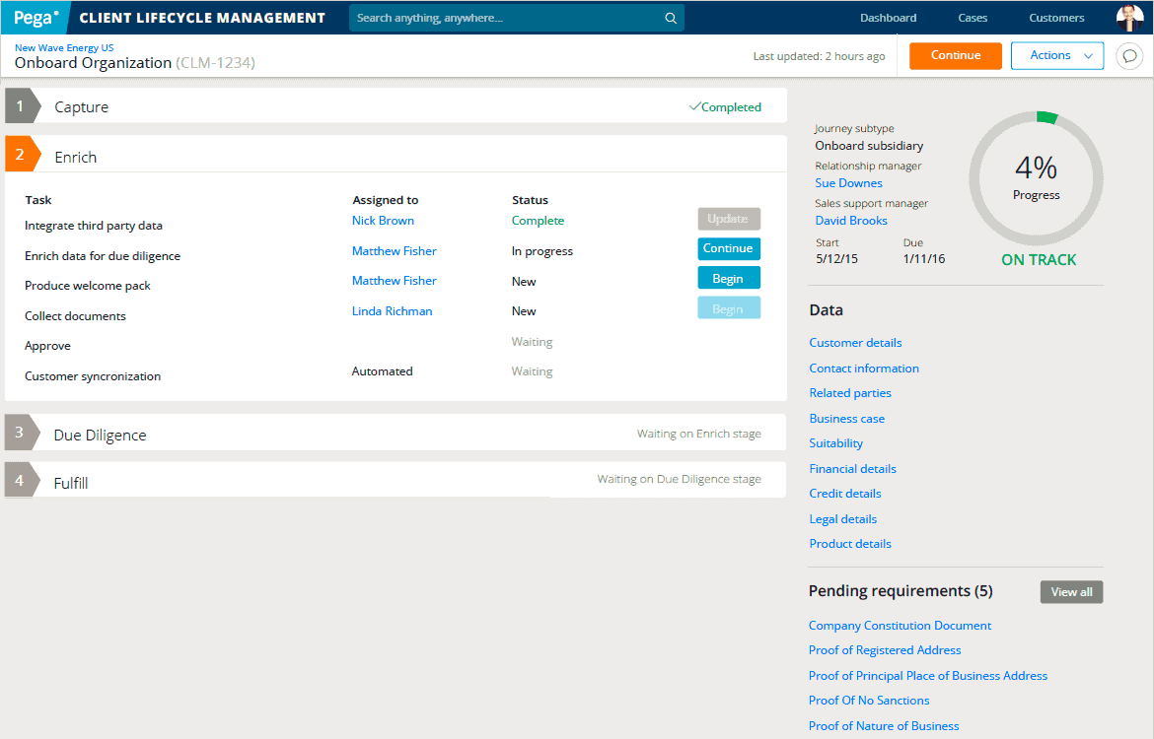Open Proof of Registered Address link

coord(885,650)
